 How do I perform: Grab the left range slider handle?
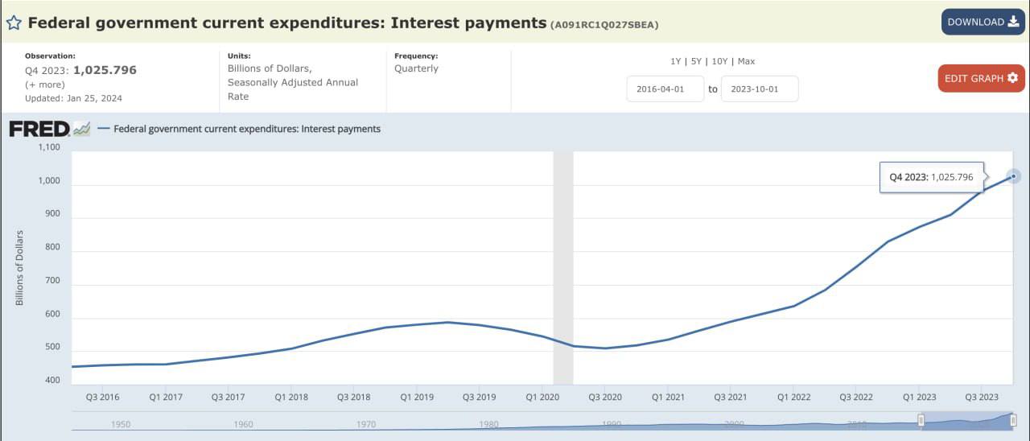click(921, 421)
